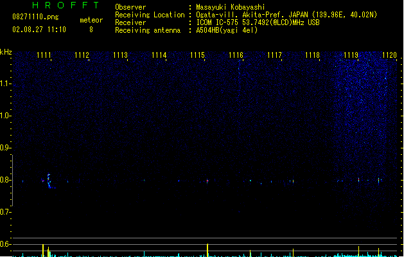Click the name Masayuki Kobayashi

point(231,7)
